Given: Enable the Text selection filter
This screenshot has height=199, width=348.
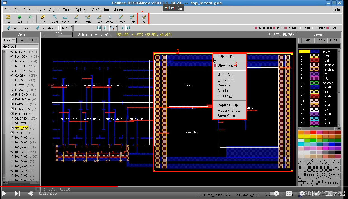Looking at the screenshot, I should click(328, 28).
